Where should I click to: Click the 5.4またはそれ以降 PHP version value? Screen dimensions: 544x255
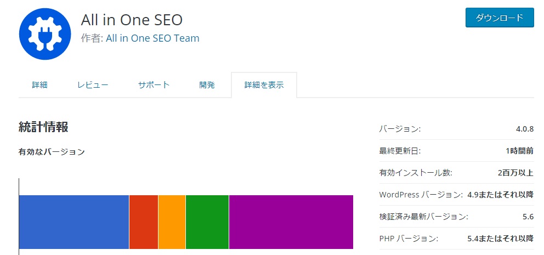501,239
